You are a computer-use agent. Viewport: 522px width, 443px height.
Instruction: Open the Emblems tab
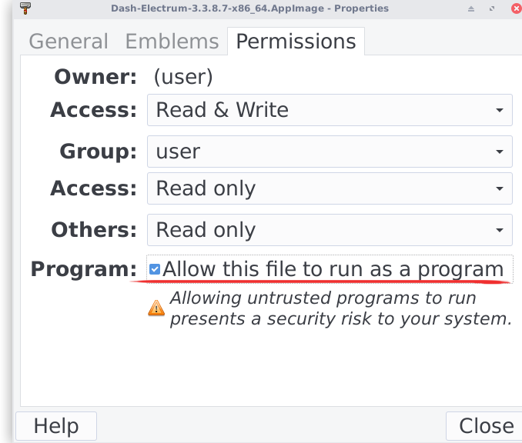click(x=173, y=42)
